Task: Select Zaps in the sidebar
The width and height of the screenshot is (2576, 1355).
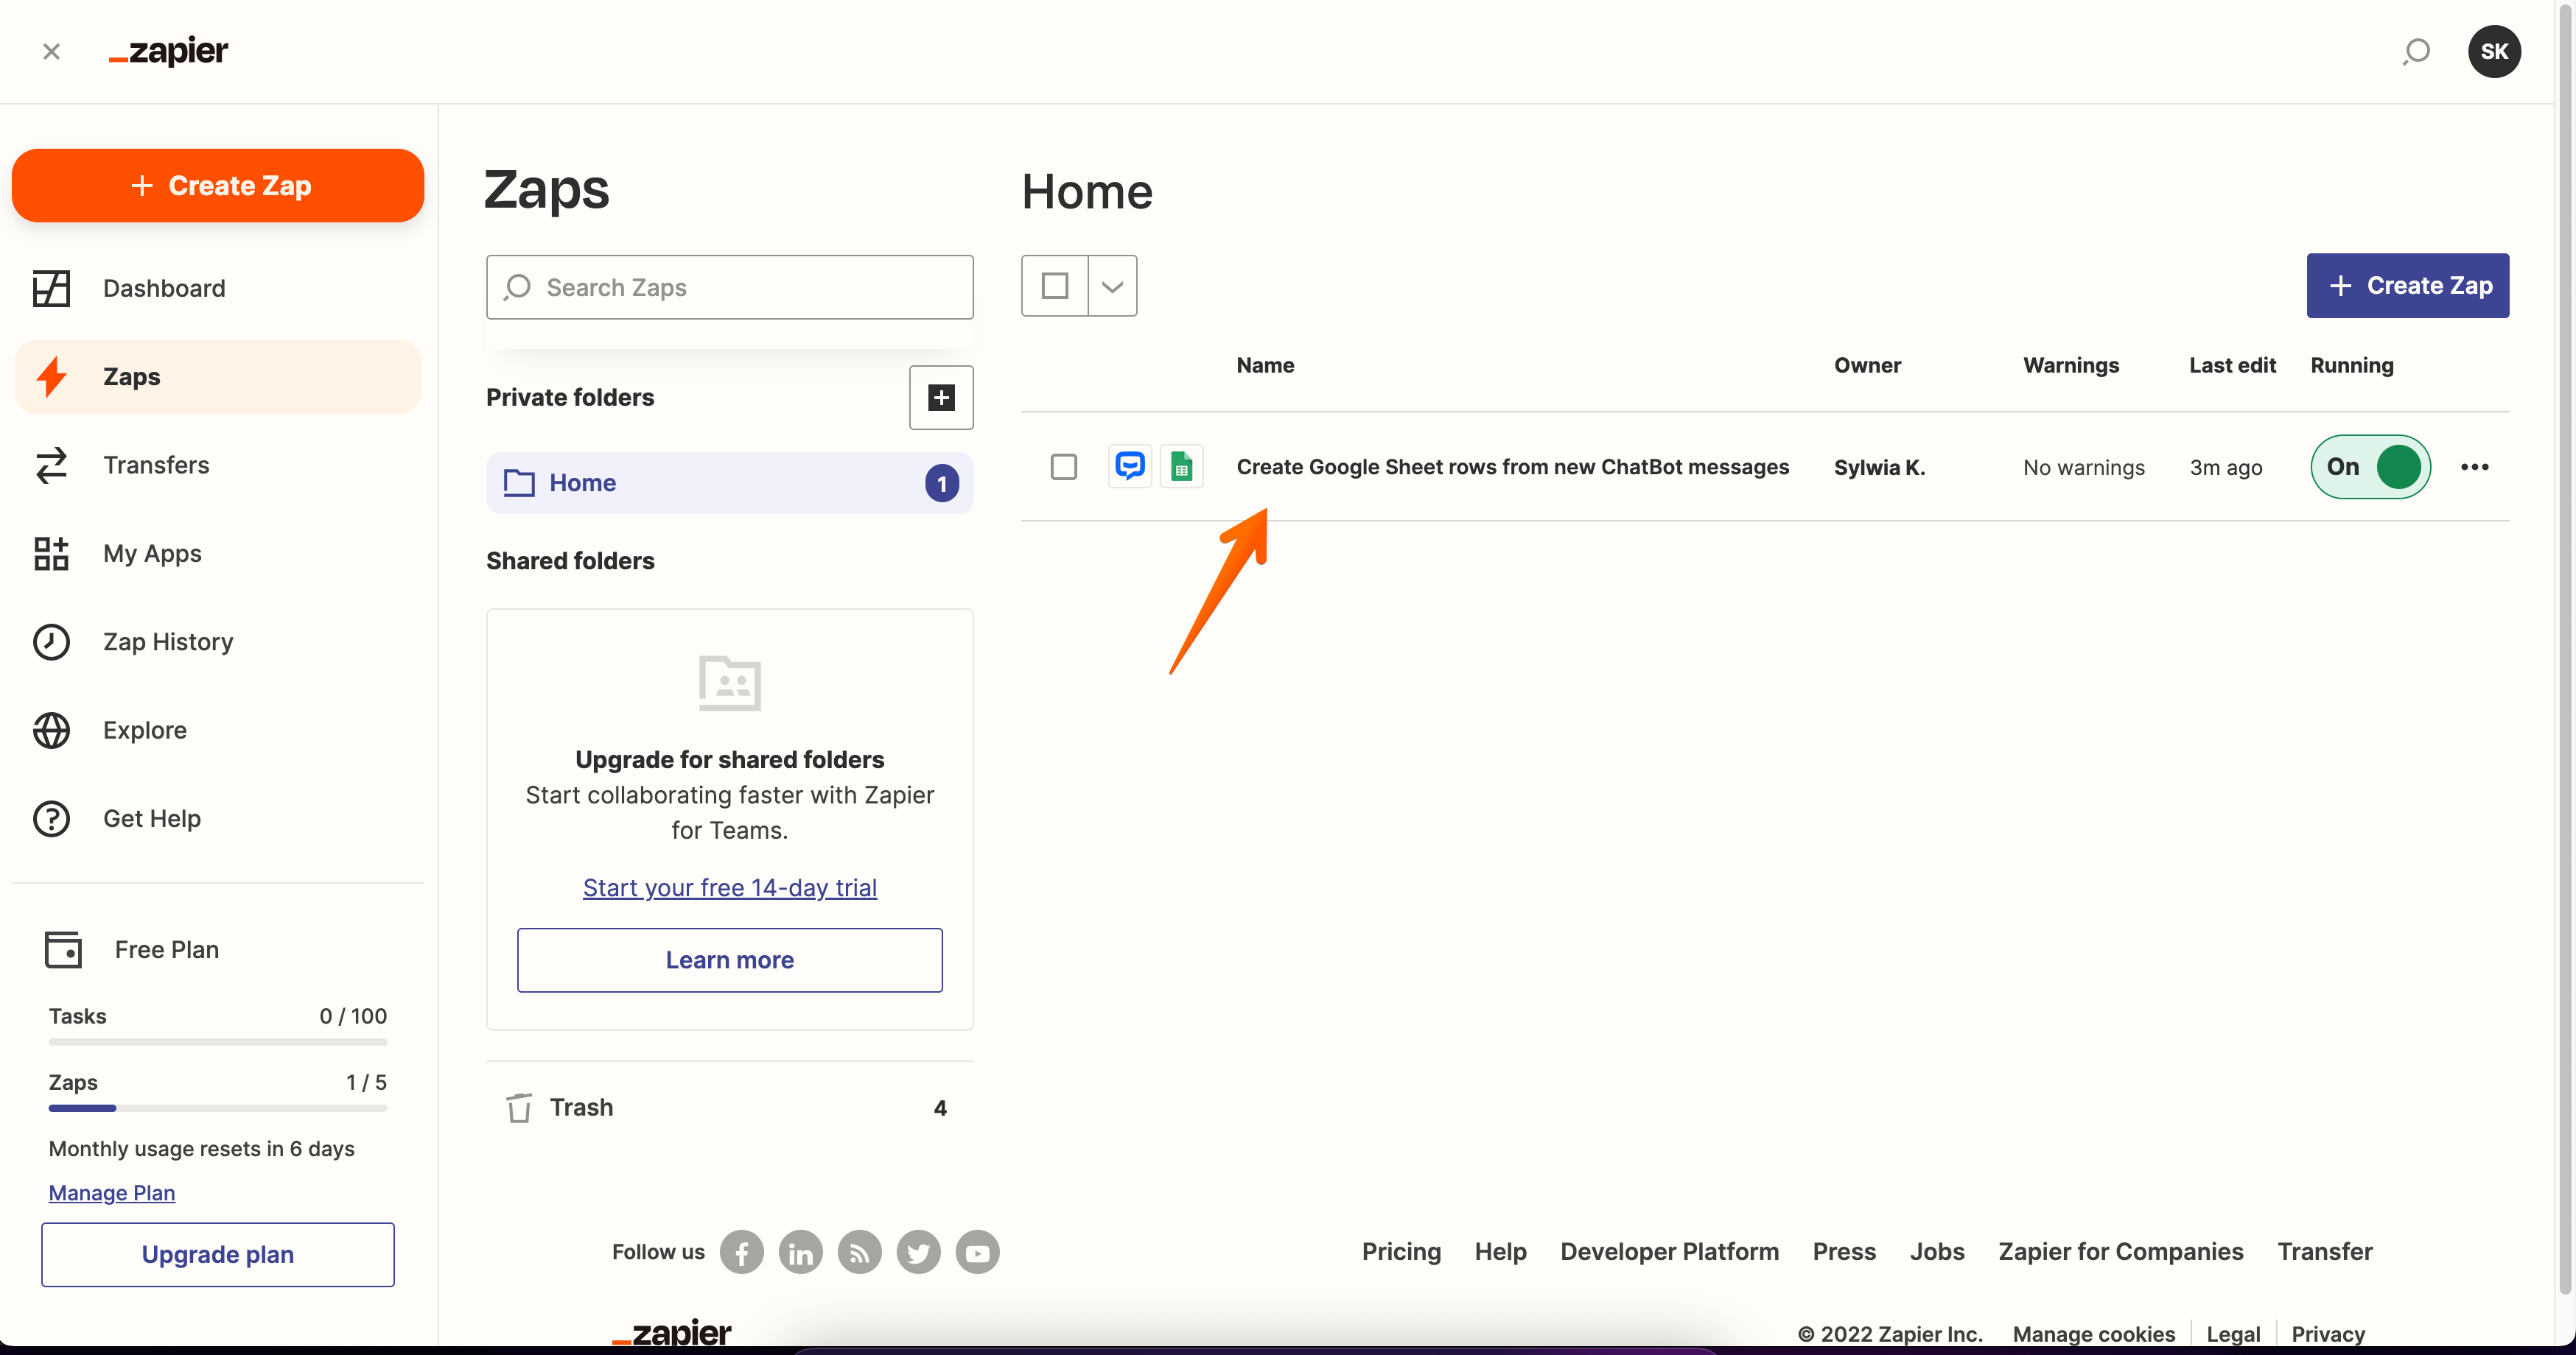Action: (218, 377)
